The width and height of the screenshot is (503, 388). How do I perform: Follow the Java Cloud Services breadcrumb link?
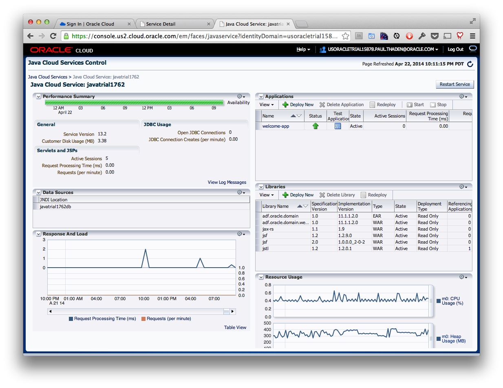(x=48, y=77)
